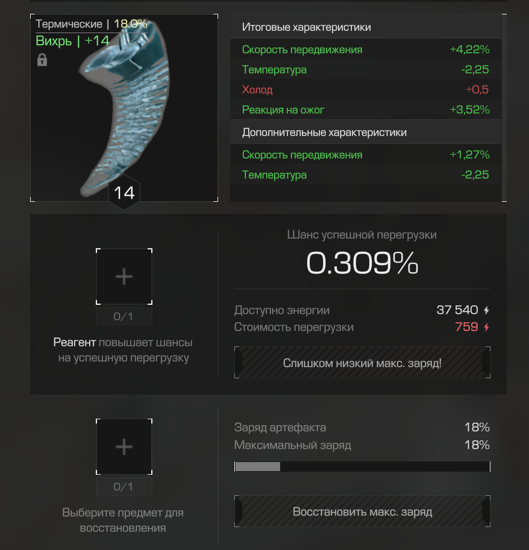The width and height of the screenshot is (529, 550).
Task: Add a restoration item via plus slot
Action: [x=124, y=446]
